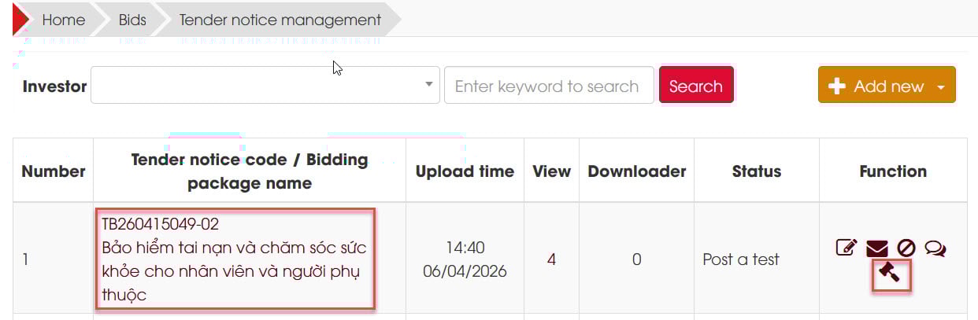
Task: Go to Home in the breadcrumb
Action: pos(63,20)
